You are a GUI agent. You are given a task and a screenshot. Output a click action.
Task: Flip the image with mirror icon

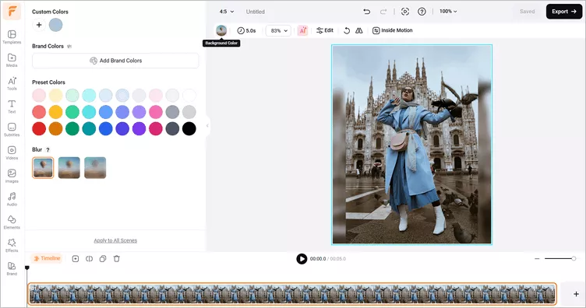pos(358,30)
